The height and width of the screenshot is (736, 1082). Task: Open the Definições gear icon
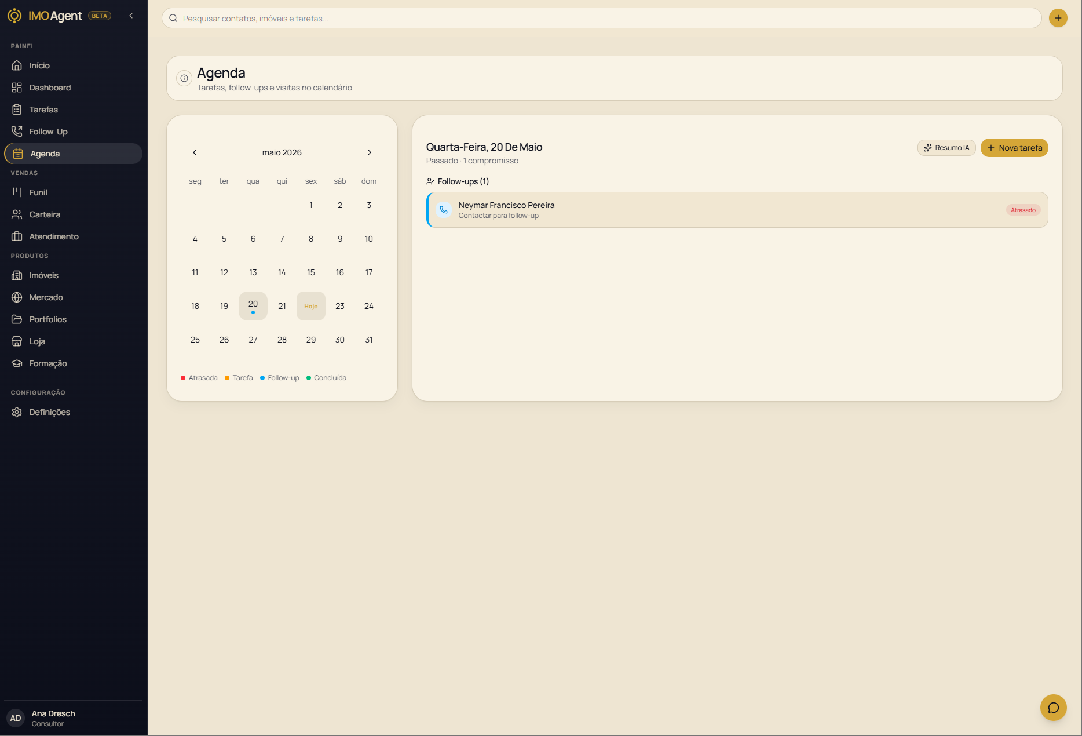(x=17, y=412)
